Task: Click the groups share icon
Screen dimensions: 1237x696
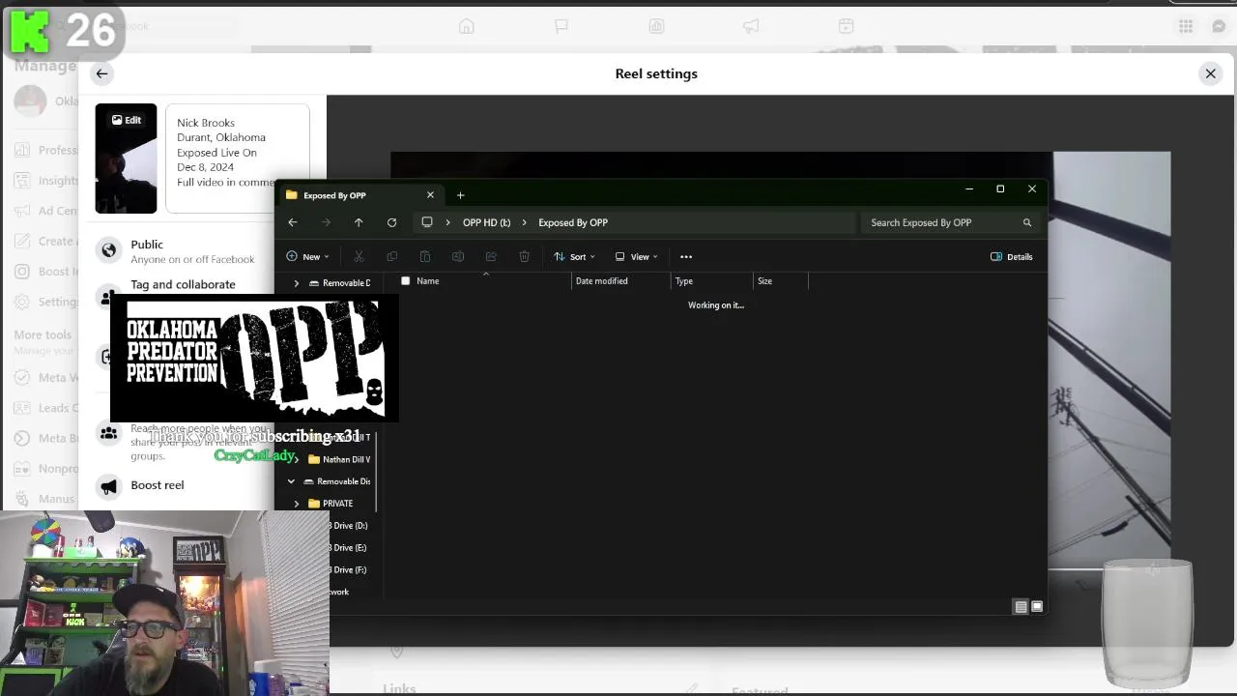Action: coord(109,434)
